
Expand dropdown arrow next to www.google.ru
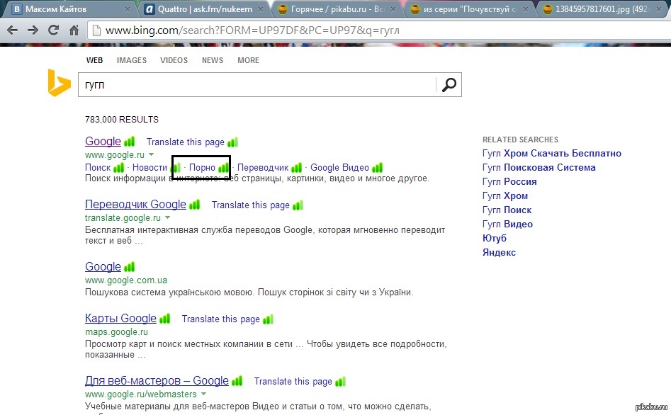pos(152,154)
